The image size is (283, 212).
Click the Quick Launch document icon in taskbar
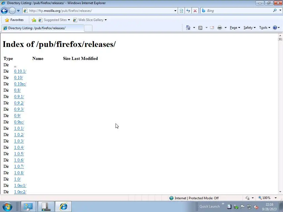coord(229,207)
